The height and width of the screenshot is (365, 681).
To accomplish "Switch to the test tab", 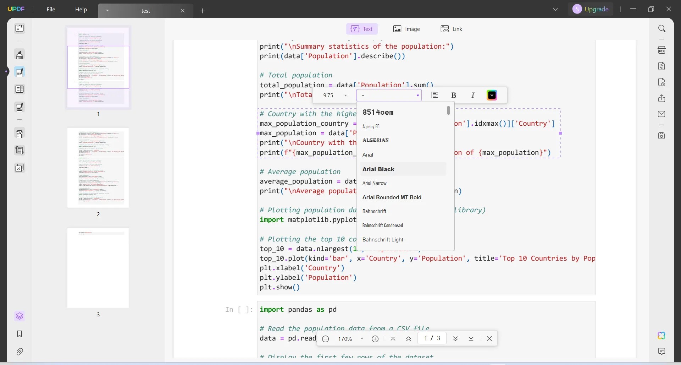I will coord(145,11).
